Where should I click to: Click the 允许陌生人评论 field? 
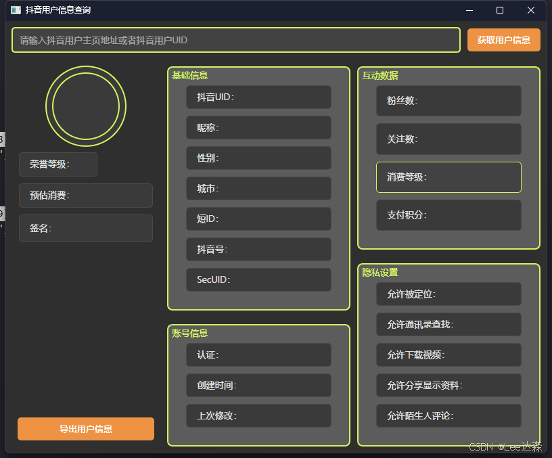point(449,416)
